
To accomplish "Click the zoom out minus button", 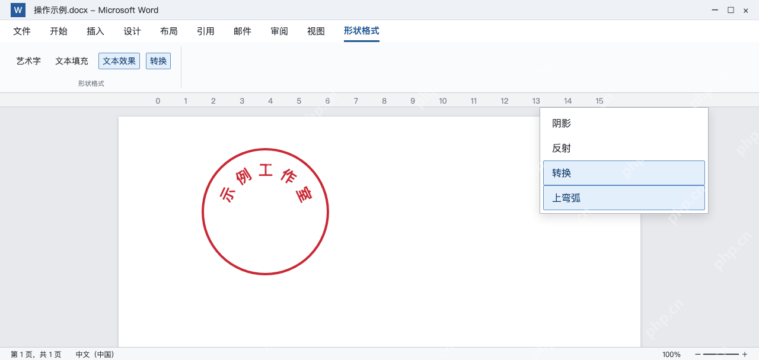I will pos(698,354).
